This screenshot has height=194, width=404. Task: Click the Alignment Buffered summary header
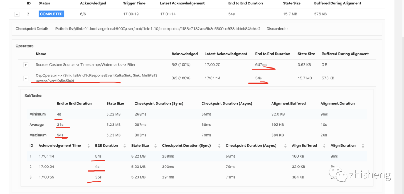(288, 103)
